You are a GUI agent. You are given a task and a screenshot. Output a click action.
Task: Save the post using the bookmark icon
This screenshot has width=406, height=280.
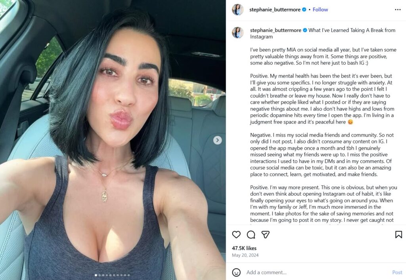[398, 234]
